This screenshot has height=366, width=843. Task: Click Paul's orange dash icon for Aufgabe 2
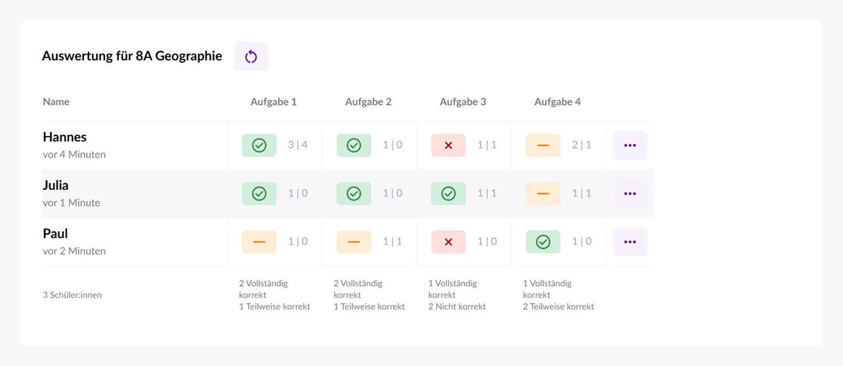pyautogui.click(x=353, y=242)
